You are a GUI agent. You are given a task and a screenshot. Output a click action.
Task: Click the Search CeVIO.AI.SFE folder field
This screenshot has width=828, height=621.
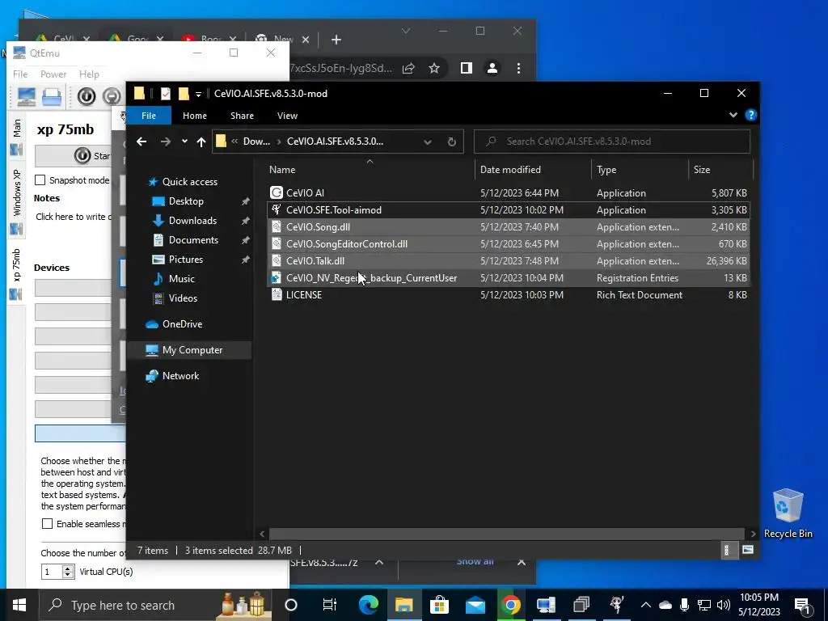tap(612, 142)
